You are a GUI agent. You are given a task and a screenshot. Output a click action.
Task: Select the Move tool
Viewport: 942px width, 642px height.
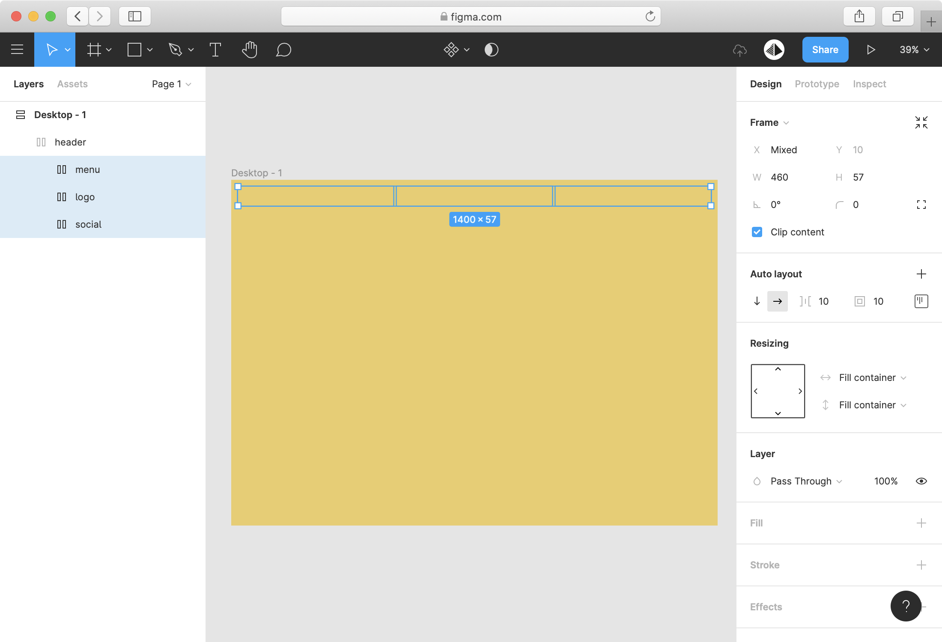click(x=51, y=50)
